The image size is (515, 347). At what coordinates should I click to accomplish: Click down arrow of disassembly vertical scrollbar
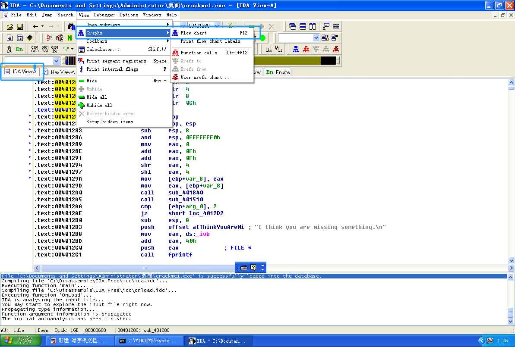click(511, 261)
